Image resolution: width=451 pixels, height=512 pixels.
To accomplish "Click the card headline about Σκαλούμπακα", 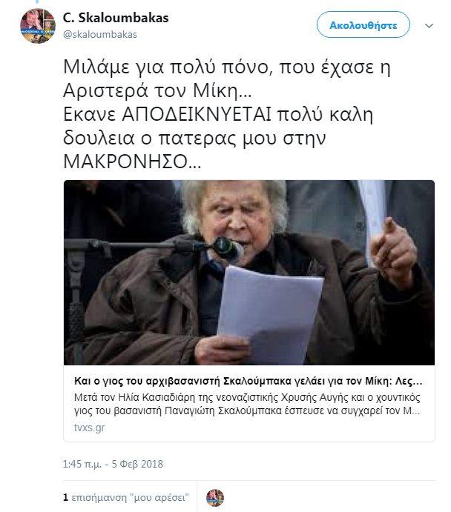I will tap(248, 381).
